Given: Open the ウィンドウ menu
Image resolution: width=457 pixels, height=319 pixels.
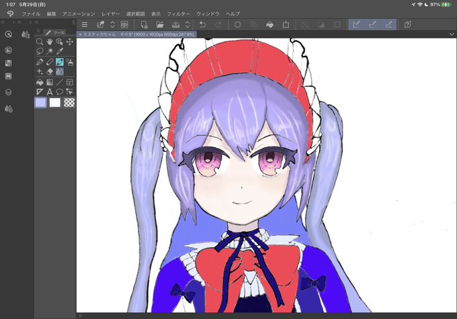Looking at the screenshot, I should coord(208,13).
